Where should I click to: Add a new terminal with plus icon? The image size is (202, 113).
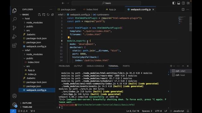click(171, 66)
